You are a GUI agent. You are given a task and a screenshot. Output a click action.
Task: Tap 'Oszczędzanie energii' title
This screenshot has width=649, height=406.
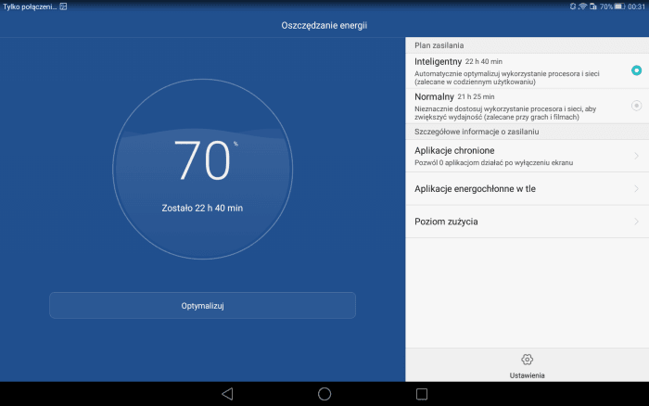tap(324, 25)
